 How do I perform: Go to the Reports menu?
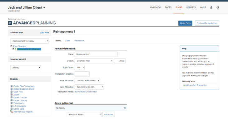pyautogui.click(x=191, y=7)
